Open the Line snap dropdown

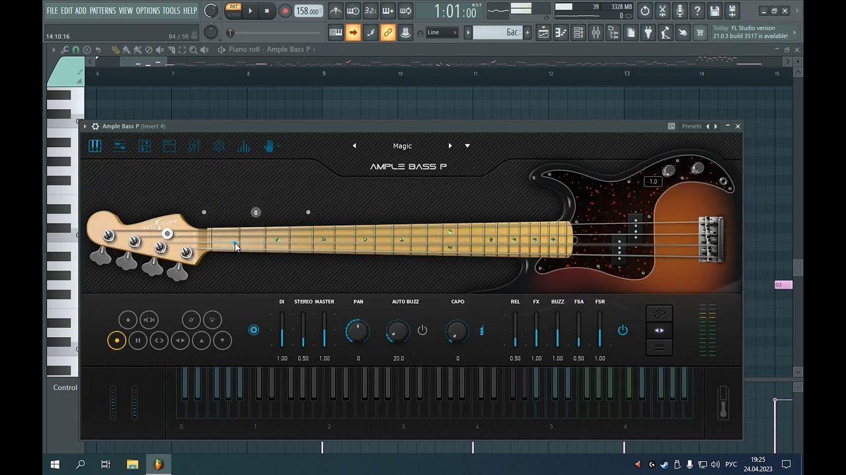pos(442,32)
